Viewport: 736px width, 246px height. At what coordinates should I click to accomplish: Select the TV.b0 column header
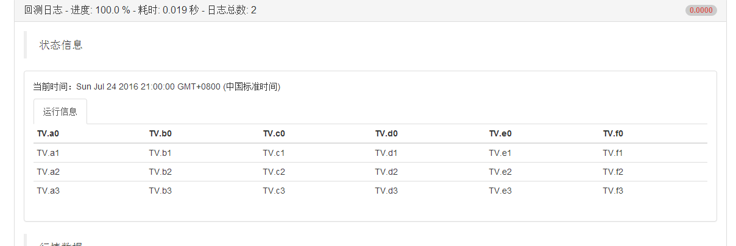(160, 134)
